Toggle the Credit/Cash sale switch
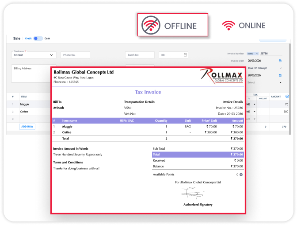The width and height of the screenshot is (297, 225). [38, 39]
